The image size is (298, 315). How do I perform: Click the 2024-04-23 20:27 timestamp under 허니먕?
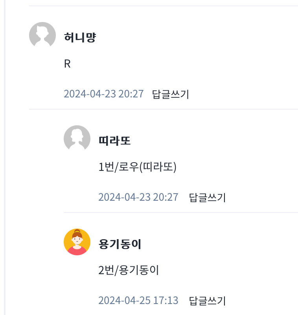104,94
